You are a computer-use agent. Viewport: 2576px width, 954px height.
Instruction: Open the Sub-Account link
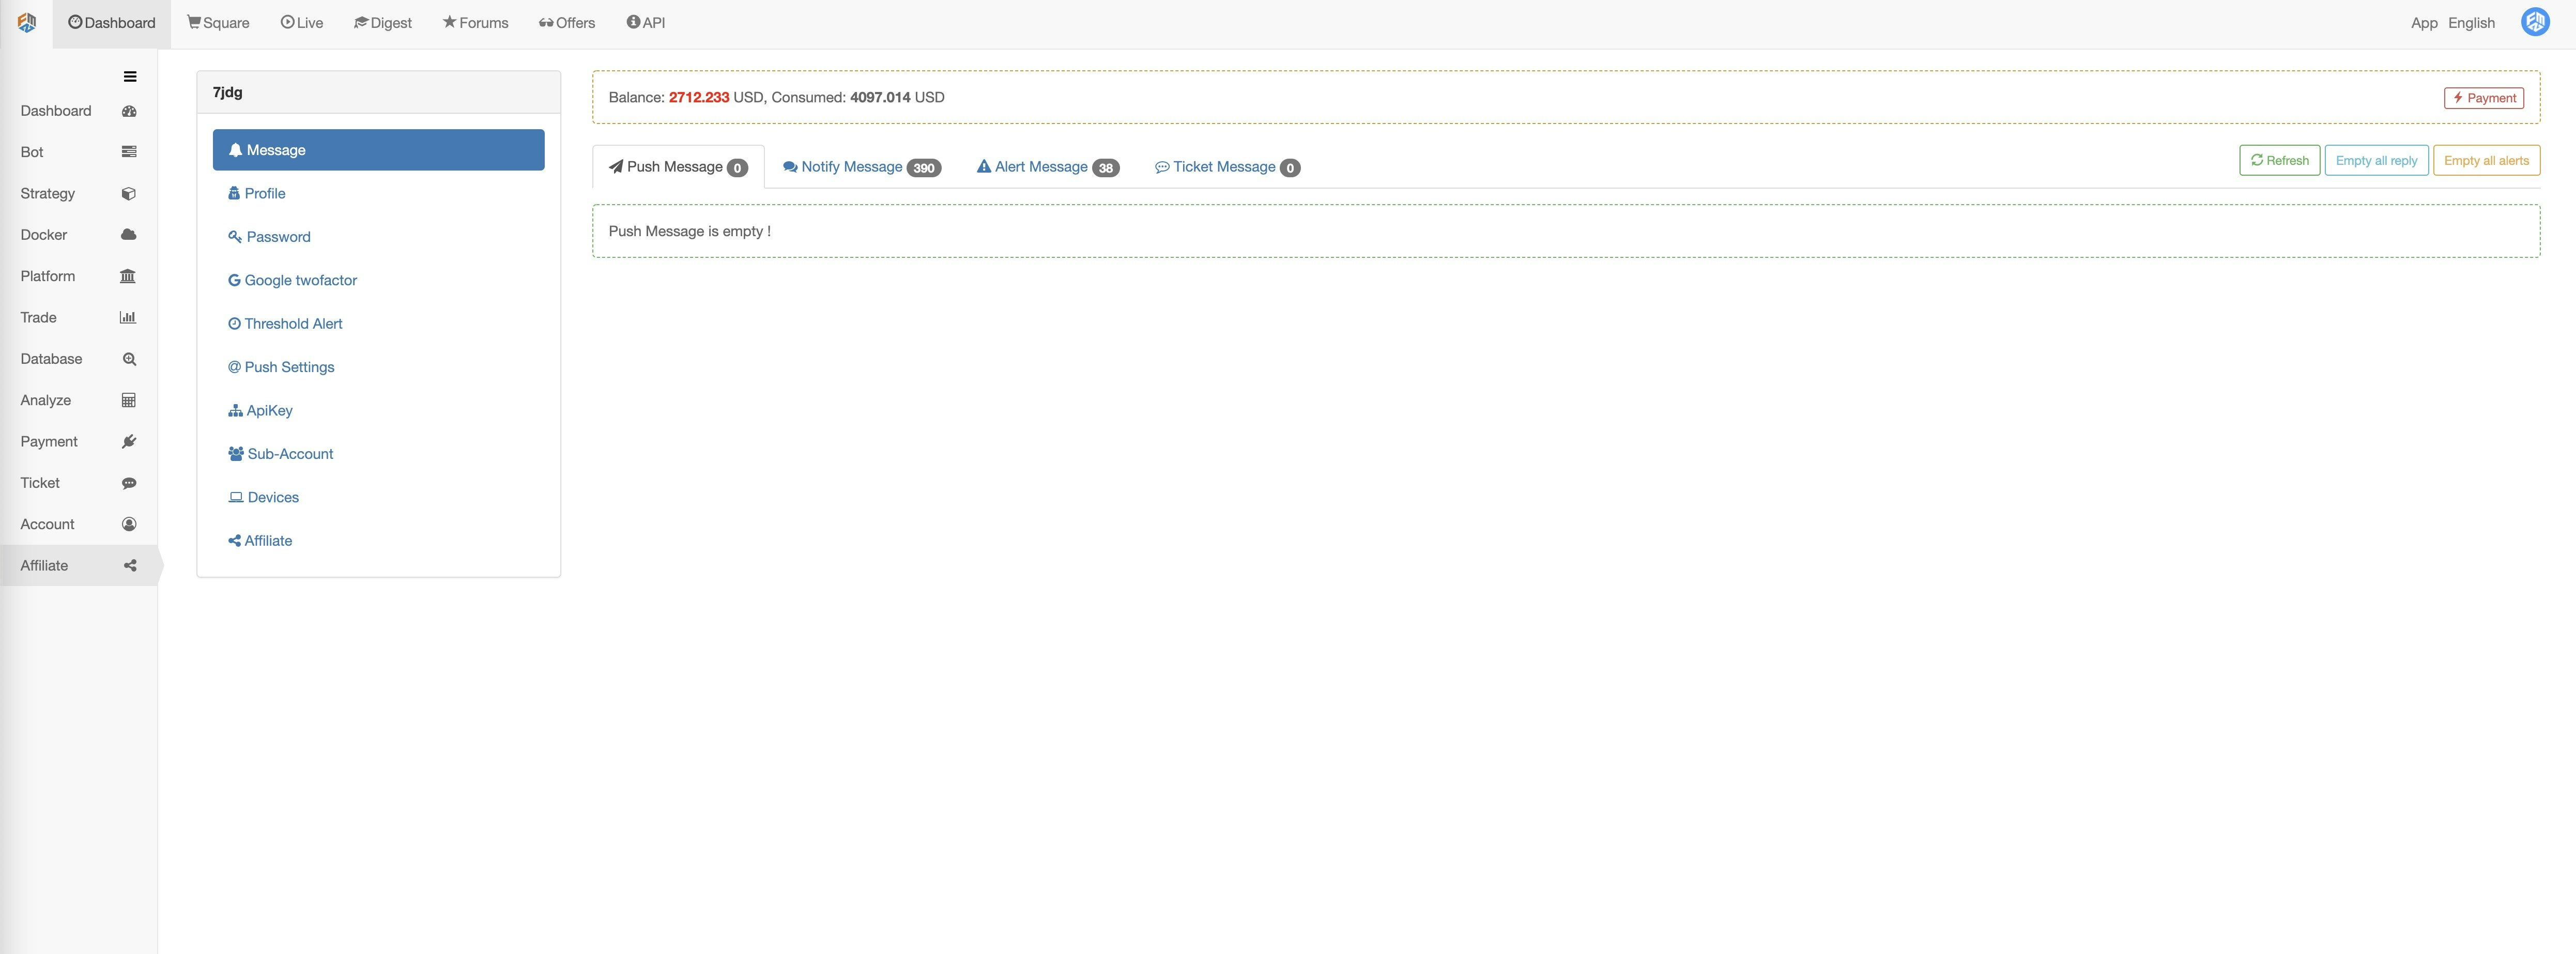tap(378, 454)
